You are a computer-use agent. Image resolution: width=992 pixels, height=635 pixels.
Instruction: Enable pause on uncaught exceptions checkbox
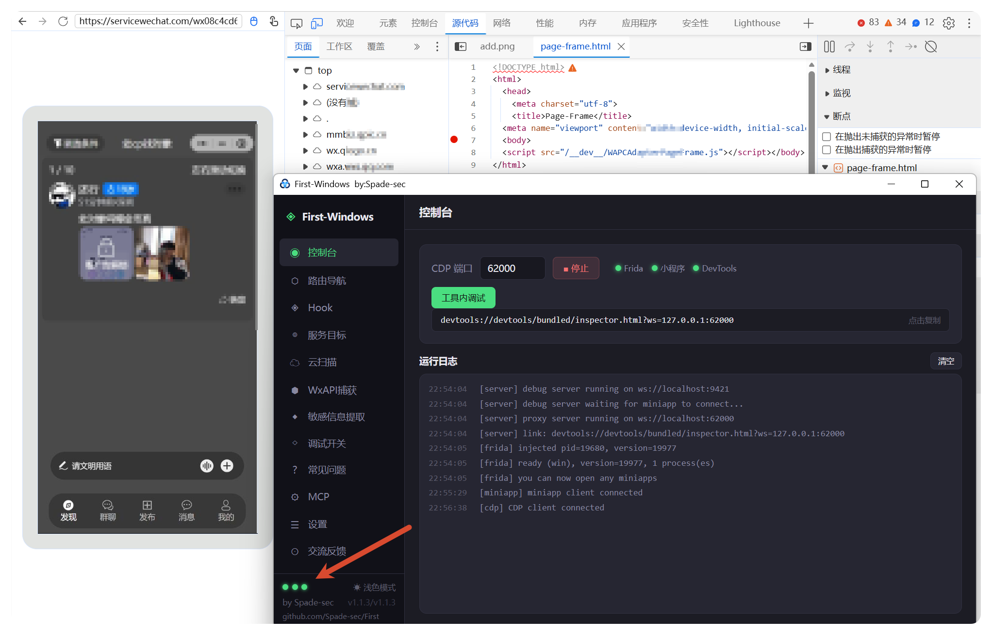(827, 137)
